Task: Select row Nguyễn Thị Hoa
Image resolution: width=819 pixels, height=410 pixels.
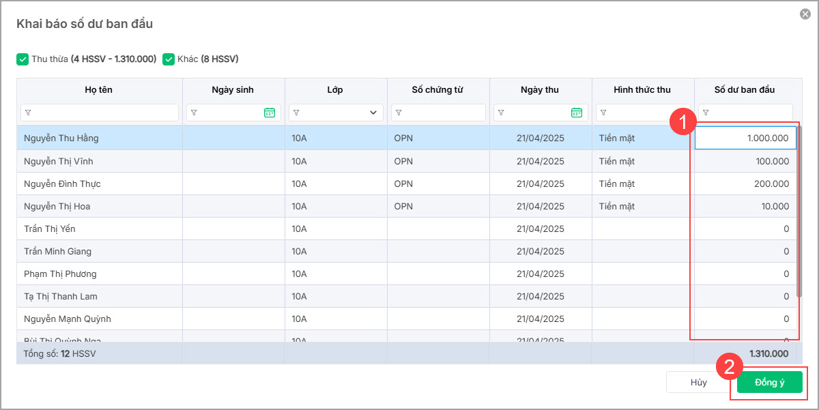Action: (407, 206)
